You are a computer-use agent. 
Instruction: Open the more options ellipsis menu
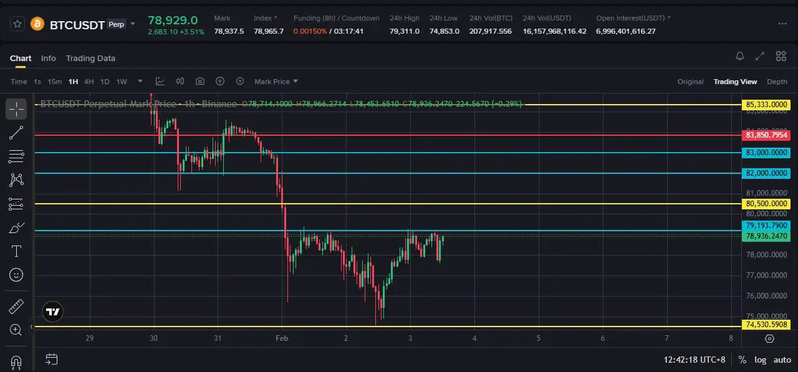pyautogui.click(x=782, y=24)
